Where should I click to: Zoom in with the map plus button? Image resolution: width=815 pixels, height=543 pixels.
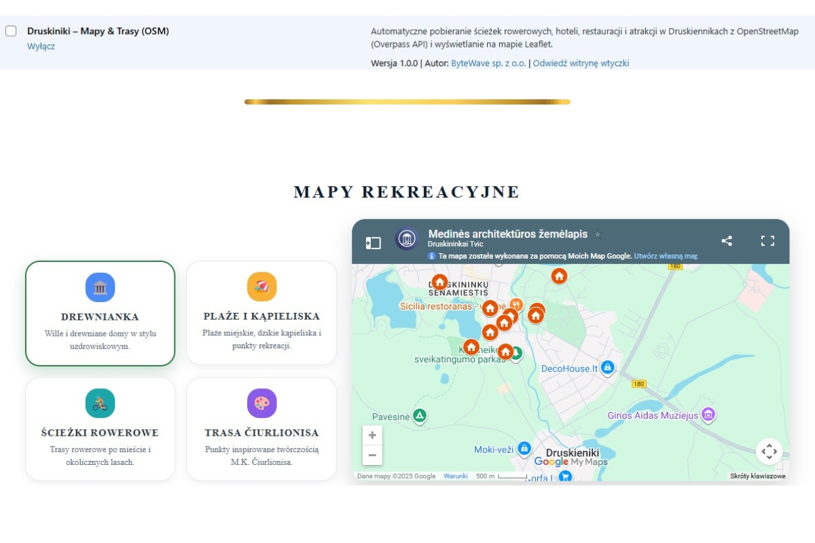pos(372,436)
